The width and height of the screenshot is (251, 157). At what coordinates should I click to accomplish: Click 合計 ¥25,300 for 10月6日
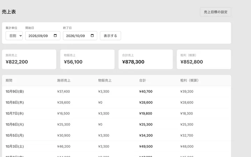[146, 125]
